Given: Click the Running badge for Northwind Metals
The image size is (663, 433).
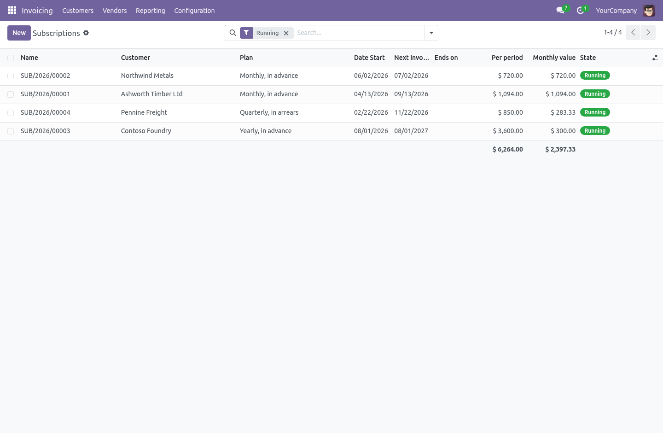Looking at the screenshot, I should coord(595,76).
